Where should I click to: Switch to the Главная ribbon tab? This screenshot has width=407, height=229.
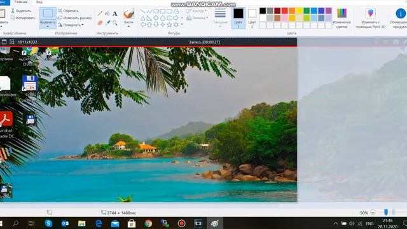21,2
